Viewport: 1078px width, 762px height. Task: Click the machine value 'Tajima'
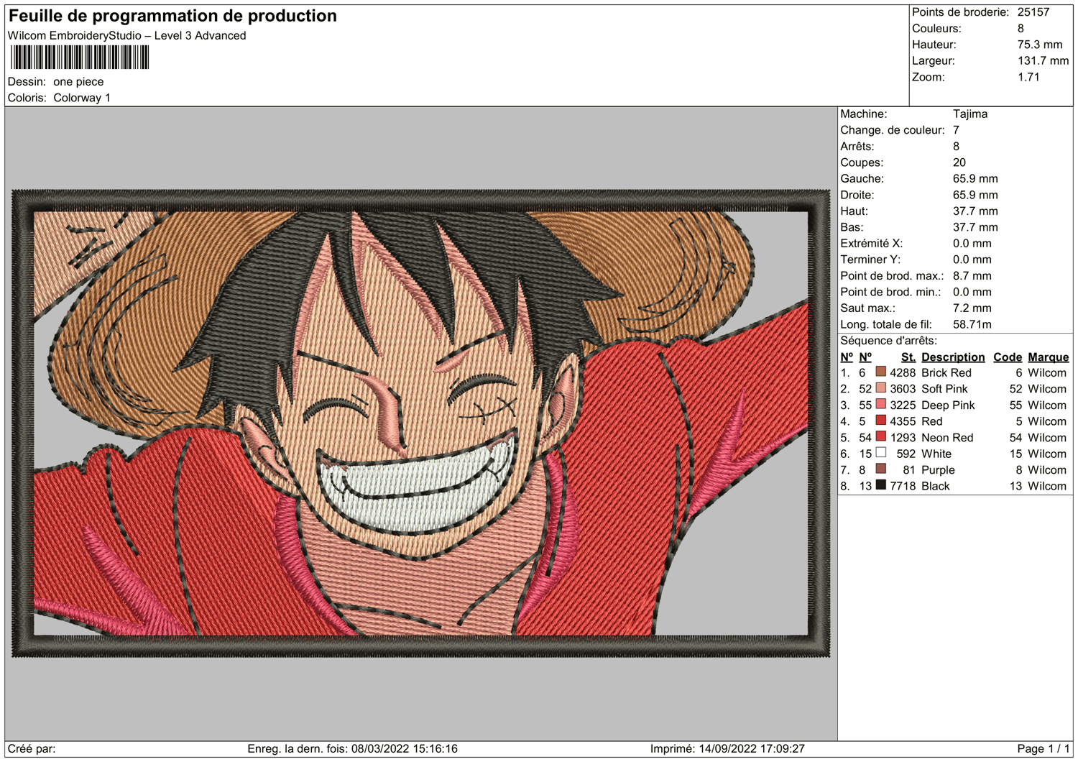pyautogui.click(x=970, y=114)
